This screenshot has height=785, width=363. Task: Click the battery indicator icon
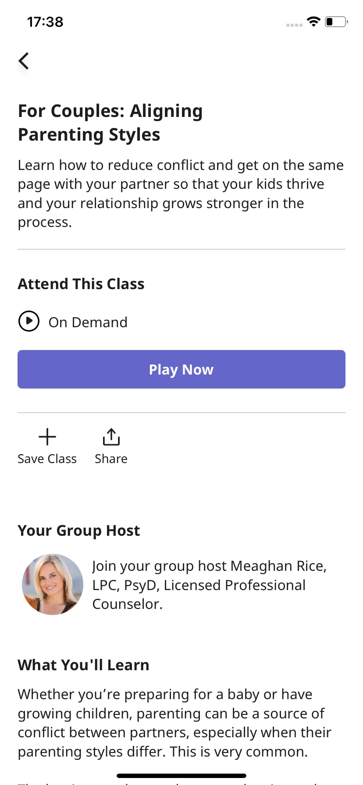336,21
